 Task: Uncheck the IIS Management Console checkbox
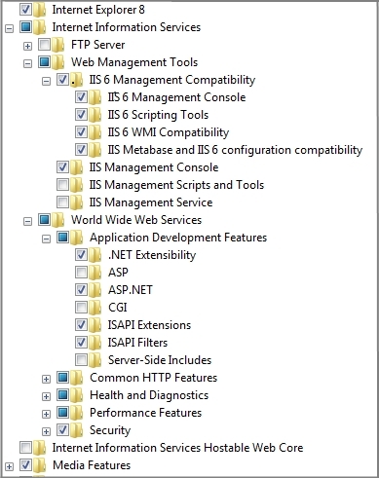coord(62,167)
